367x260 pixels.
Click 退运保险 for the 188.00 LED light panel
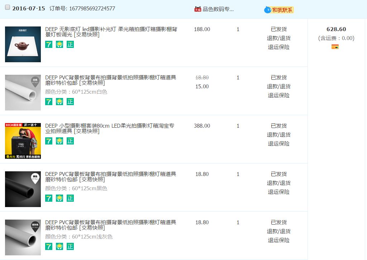(278, 47)
